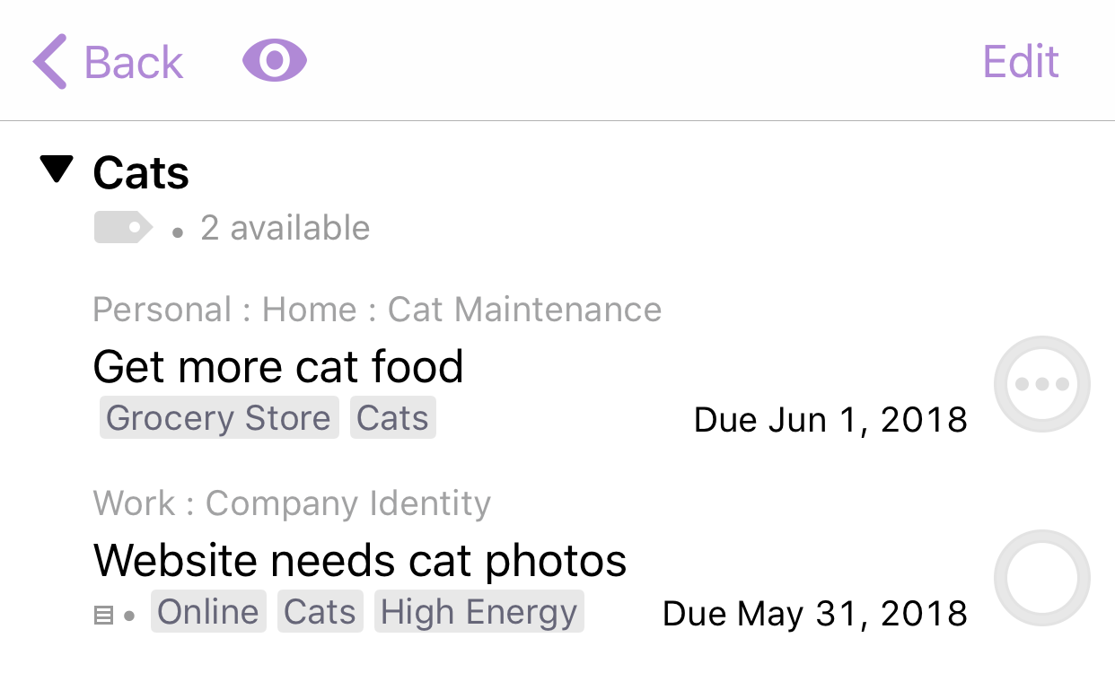This screenshot has width=1115, height=673.
Task: Click the Cats group heading
Action: [x=141, y=172]
